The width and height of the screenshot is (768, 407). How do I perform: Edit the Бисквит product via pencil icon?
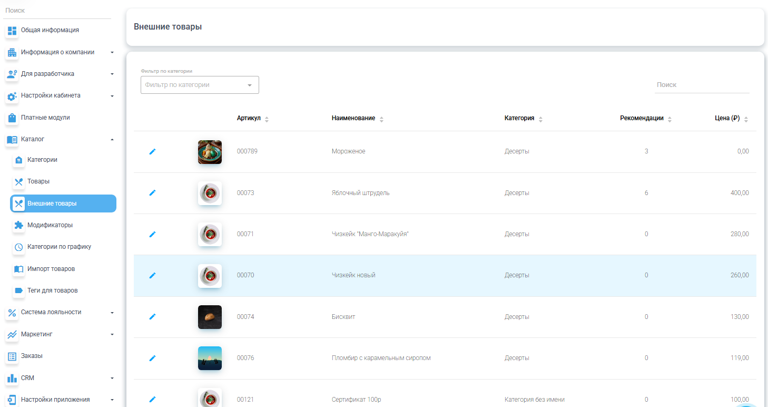153,317
